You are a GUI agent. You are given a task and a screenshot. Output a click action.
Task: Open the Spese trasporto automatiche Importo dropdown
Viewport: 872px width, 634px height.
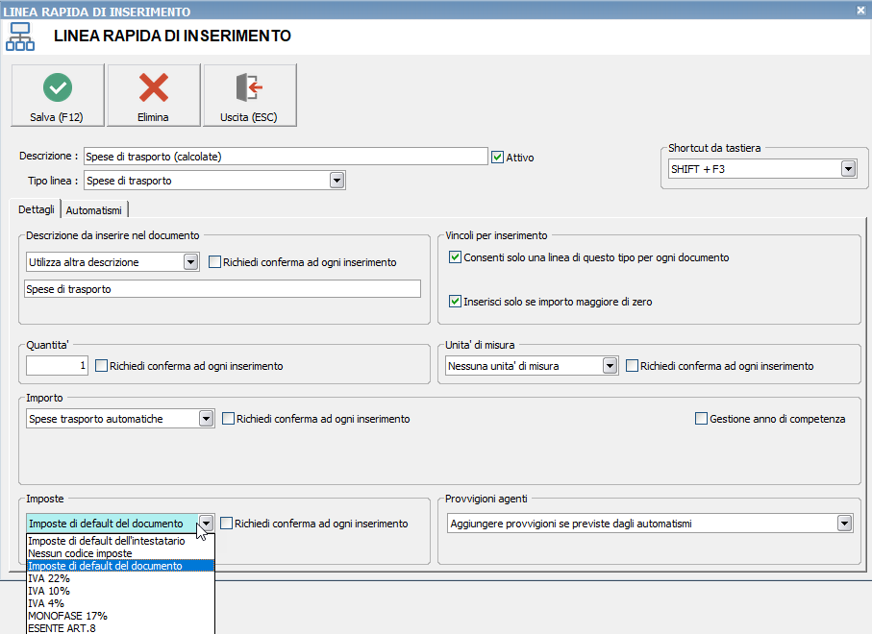click(x=206, y=419)
